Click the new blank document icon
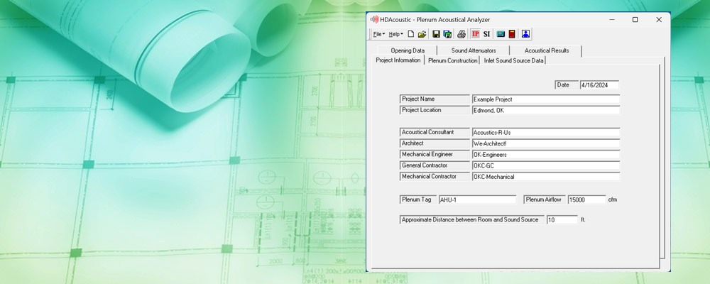This screenshot has width=710, height=284. coord(410,34)
